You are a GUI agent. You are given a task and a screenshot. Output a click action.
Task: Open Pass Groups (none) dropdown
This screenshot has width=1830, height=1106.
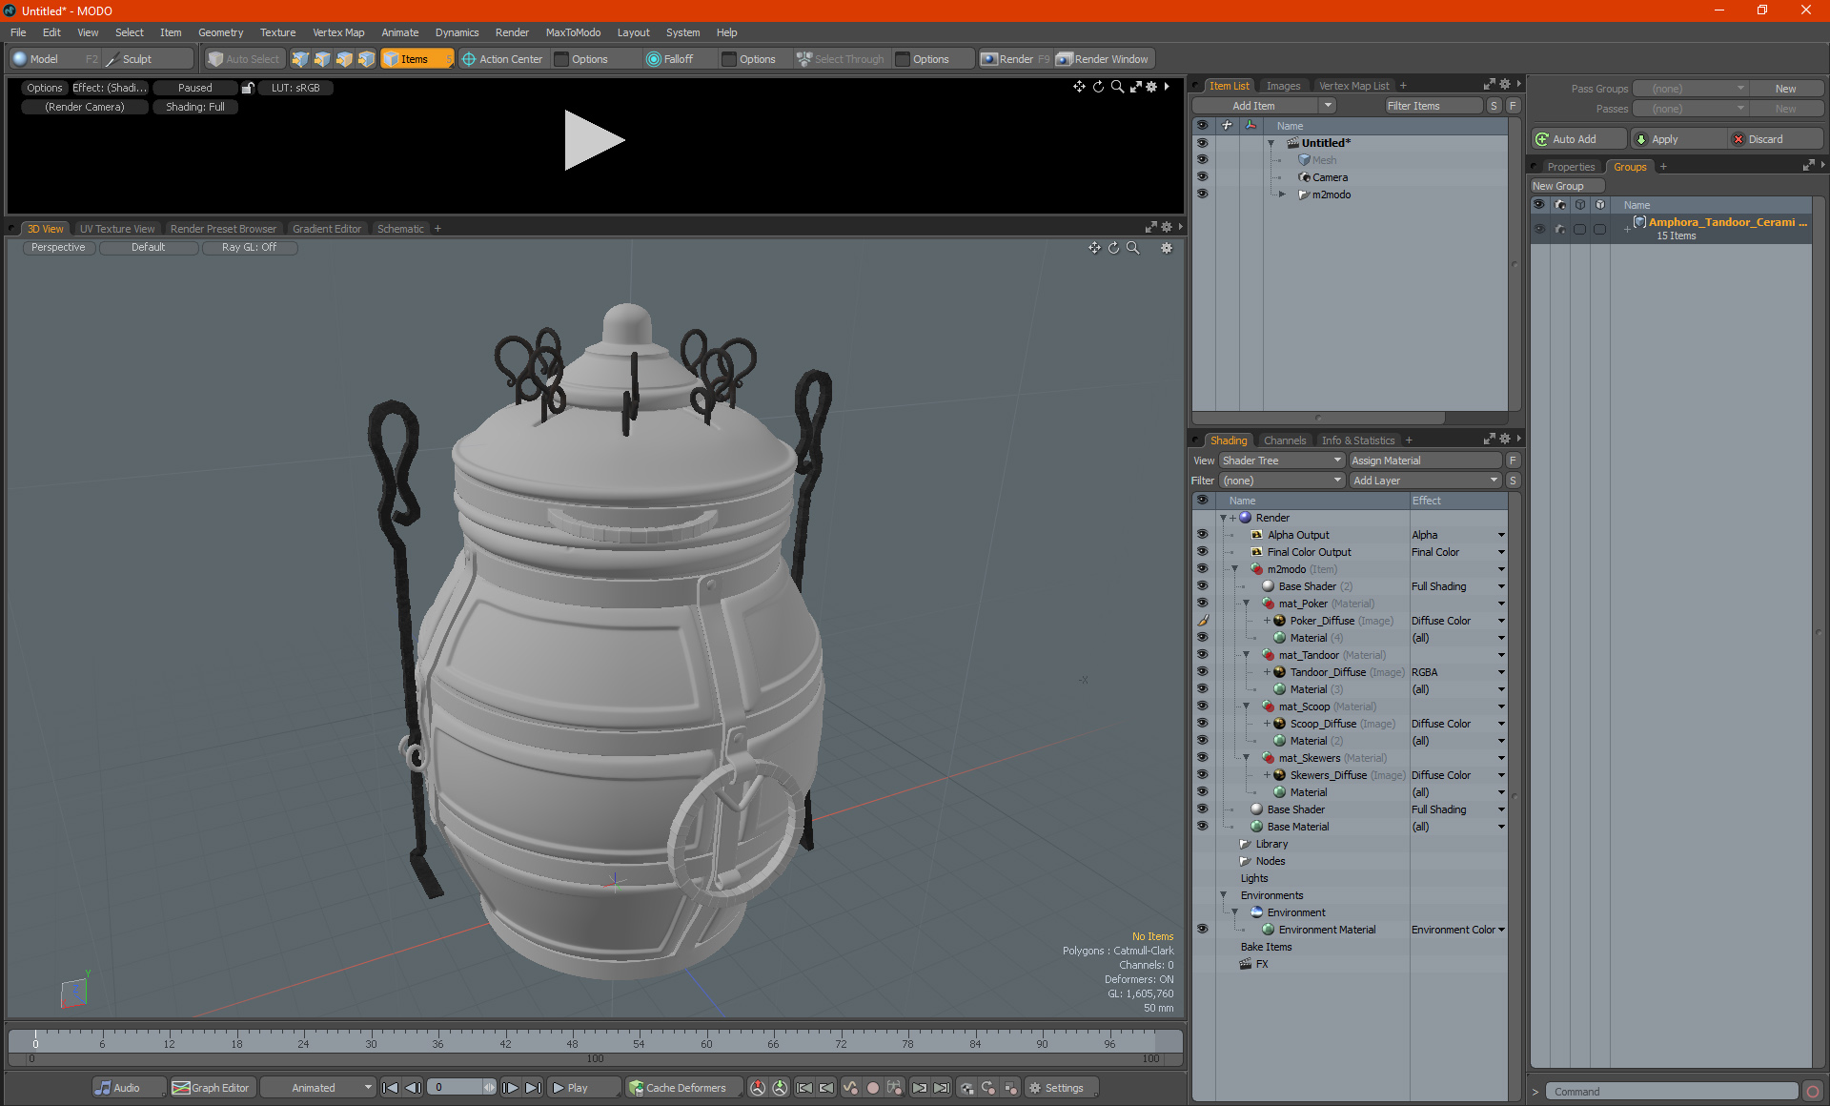pos(1690,89)
